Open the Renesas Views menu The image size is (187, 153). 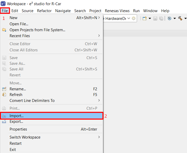tap(117, 11)
